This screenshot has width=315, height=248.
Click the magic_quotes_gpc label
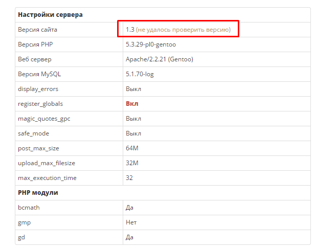[x=44, y=119]
